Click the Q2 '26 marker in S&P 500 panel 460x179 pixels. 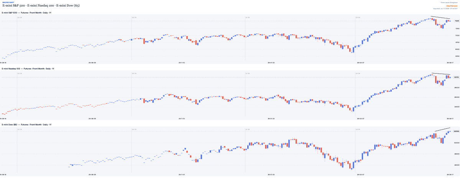click(358, 17)
